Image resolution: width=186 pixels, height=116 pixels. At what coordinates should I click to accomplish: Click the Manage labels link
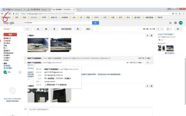(x=7, y=66)
